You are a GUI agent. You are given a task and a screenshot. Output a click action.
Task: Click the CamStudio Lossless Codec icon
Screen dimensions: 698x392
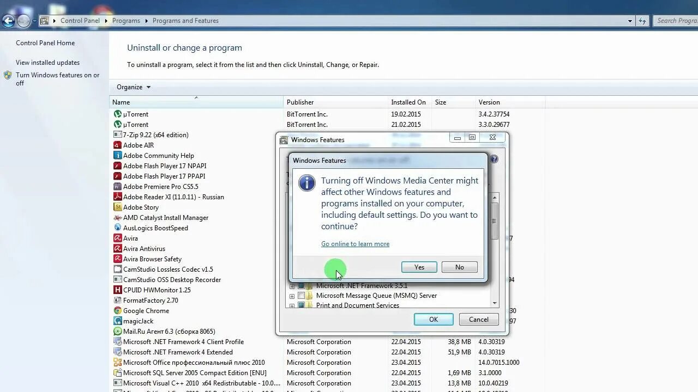[117, 269]
